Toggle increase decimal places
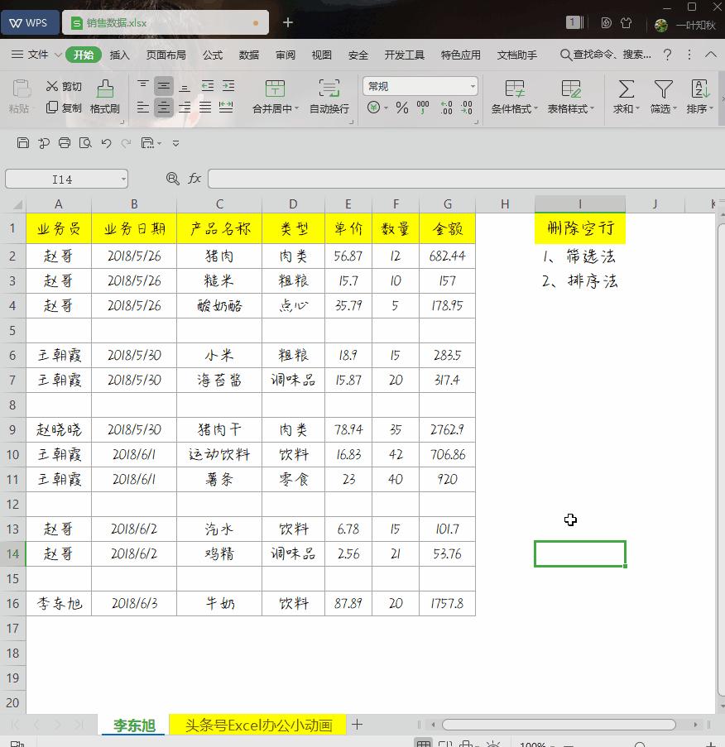Viewport: 725px width, 747px height. click(448, 106)
